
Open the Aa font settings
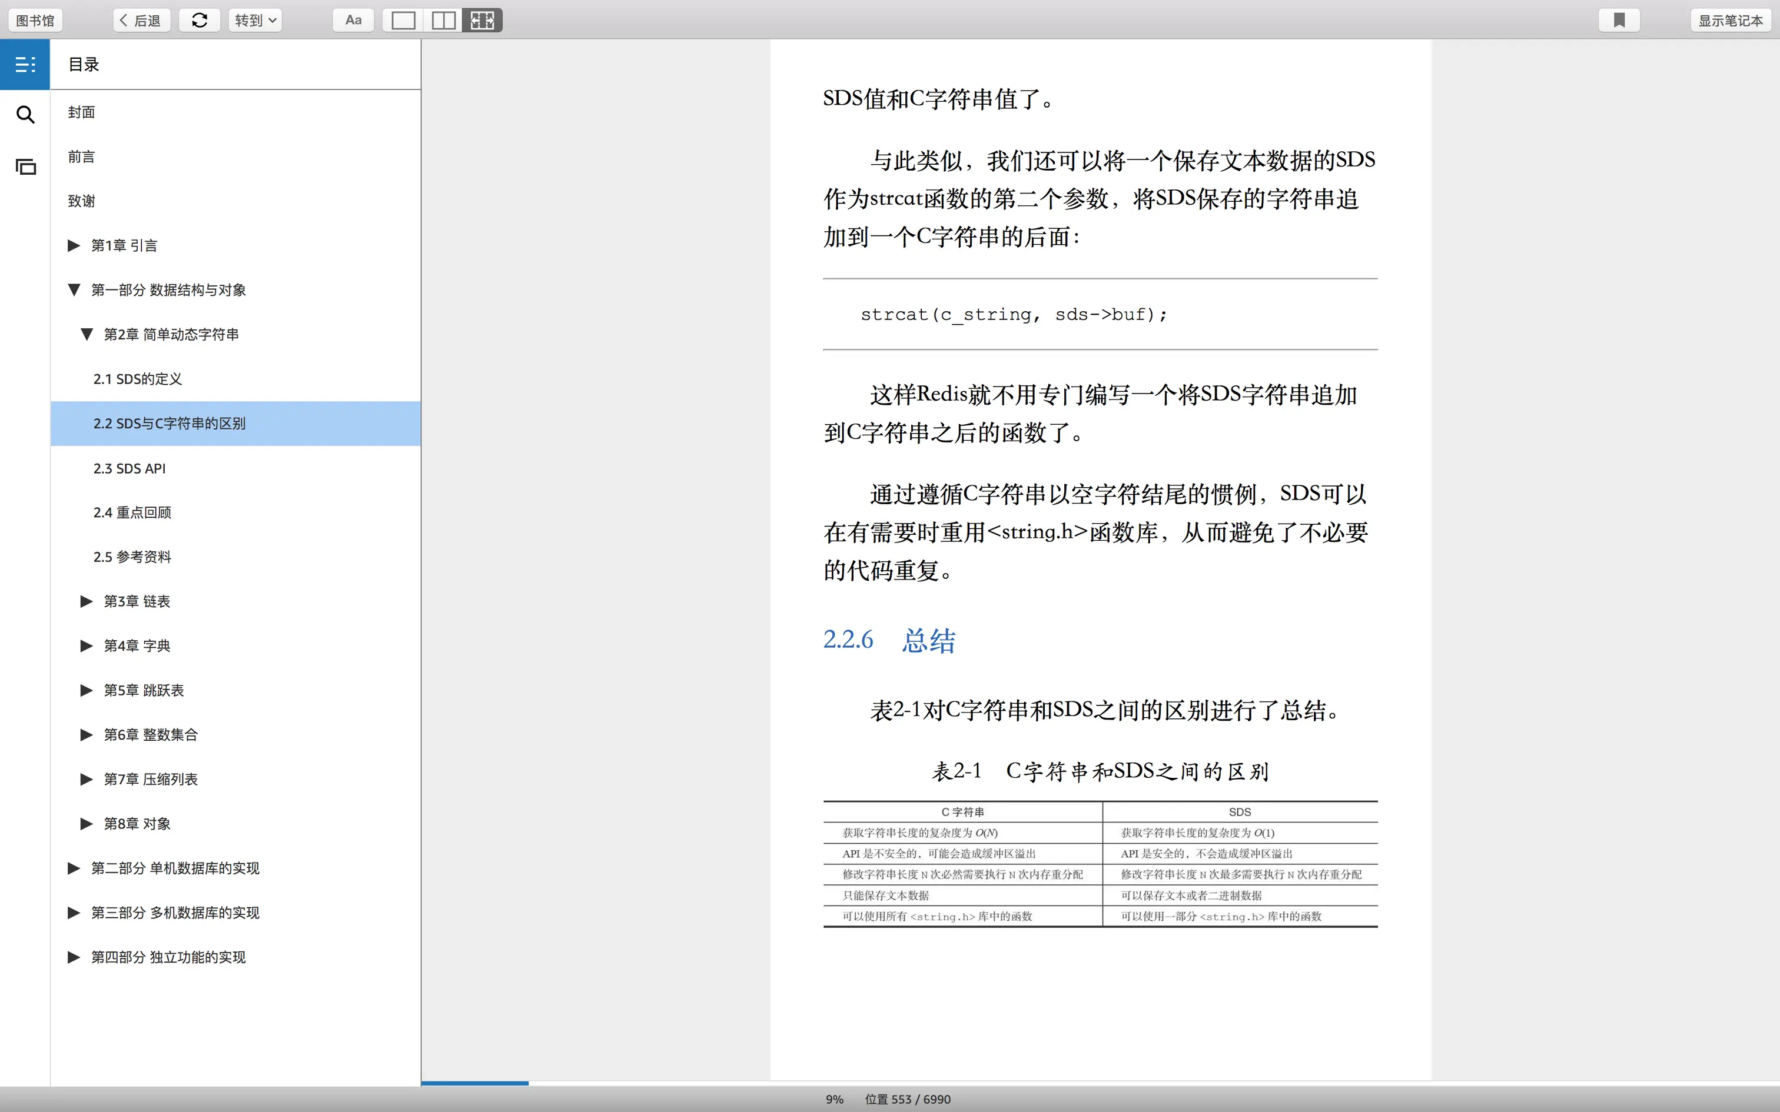(x=353, y=21)
